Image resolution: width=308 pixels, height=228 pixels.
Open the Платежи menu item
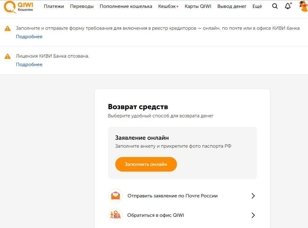[x=54, y=6]
